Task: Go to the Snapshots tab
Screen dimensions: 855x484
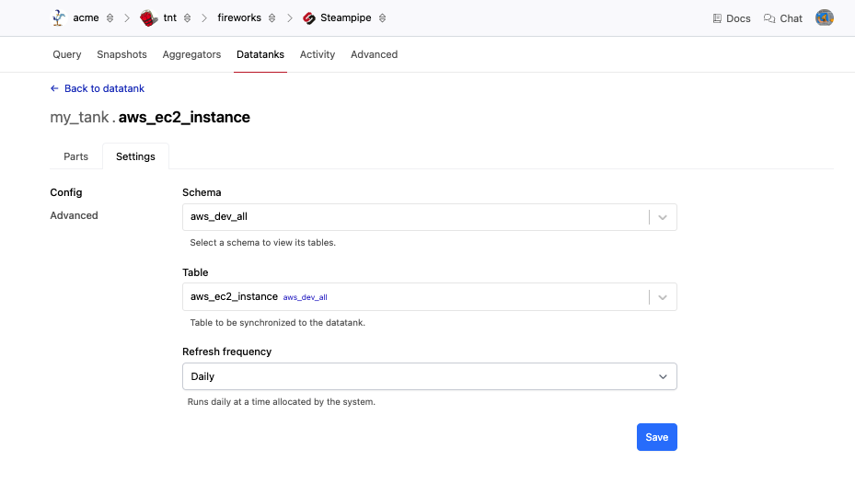Action: (x=121, y=54)
